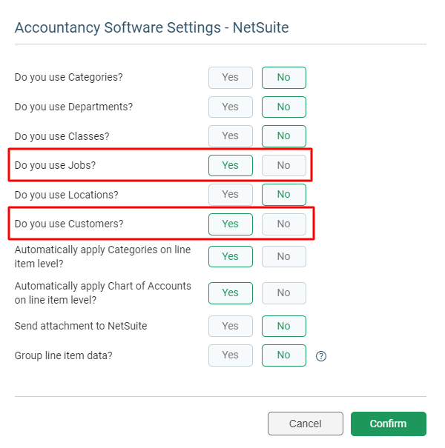Enable Send attachment to NetSuite
445x448 pixels.
coord(231,326)
